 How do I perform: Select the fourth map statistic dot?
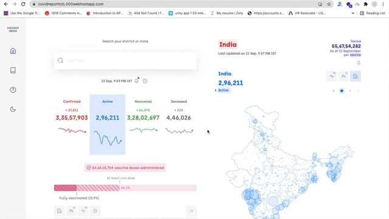[x=358, y=91]
